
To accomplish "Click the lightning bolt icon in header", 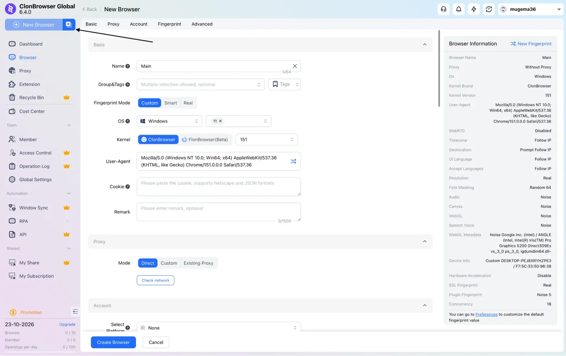I will pos(474,9).
